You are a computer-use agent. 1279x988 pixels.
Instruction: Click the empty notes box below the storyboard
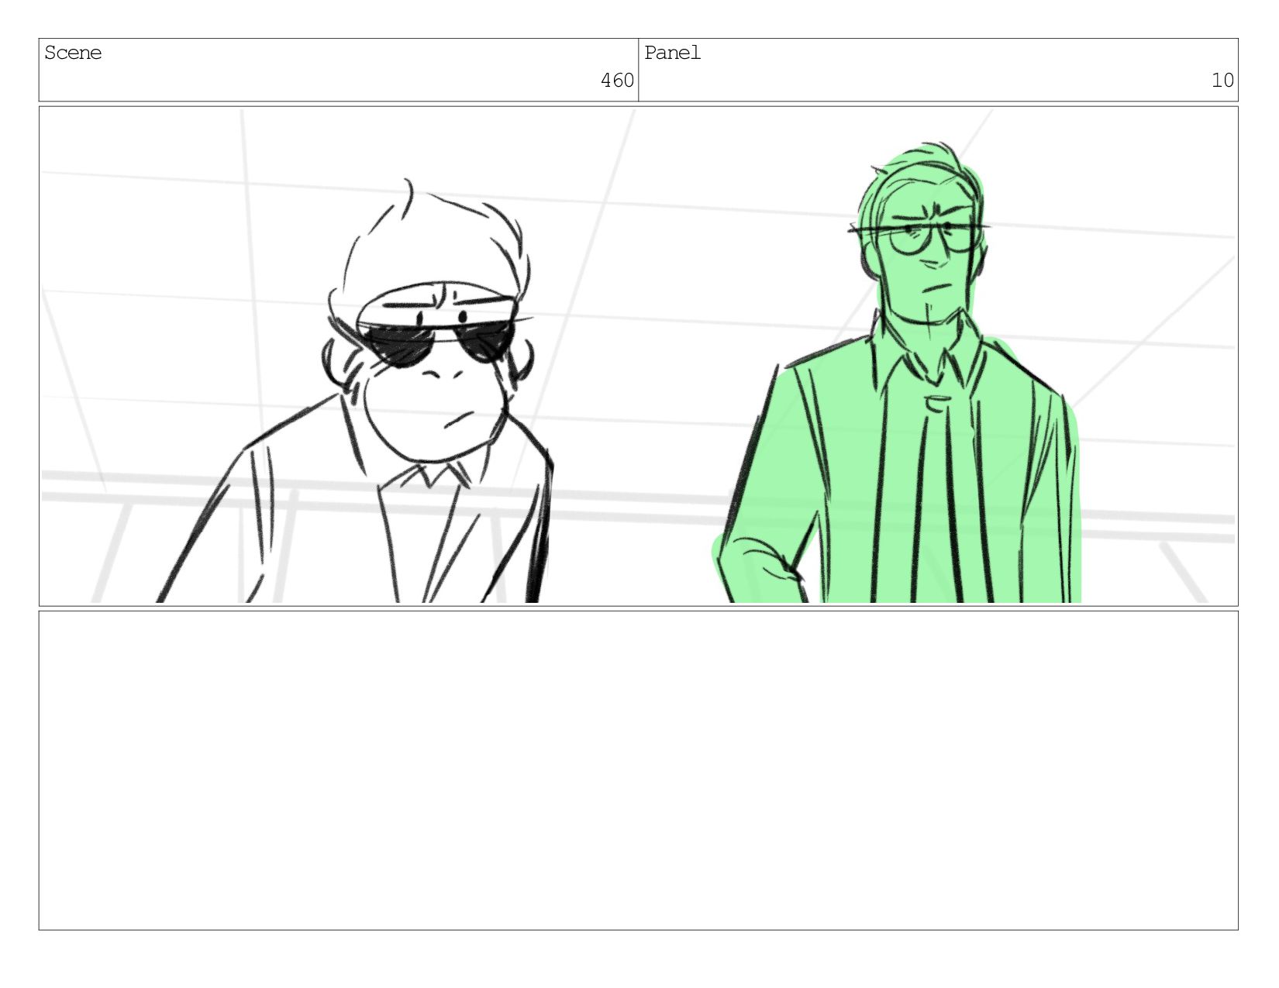click(x=638, y=770)
